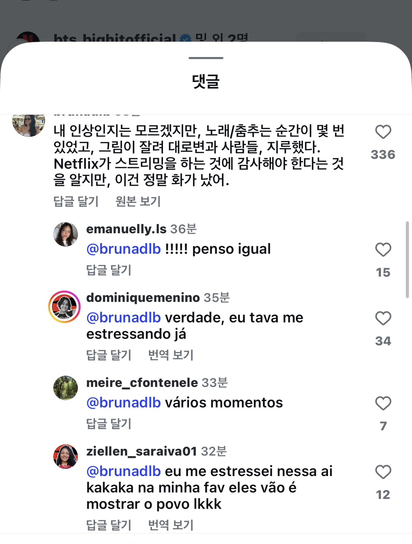Image resolution: width=412 pixels, height=544 pixels.
Task: Open dominiquemenino's story ring avatar
Action: (64, 307)
